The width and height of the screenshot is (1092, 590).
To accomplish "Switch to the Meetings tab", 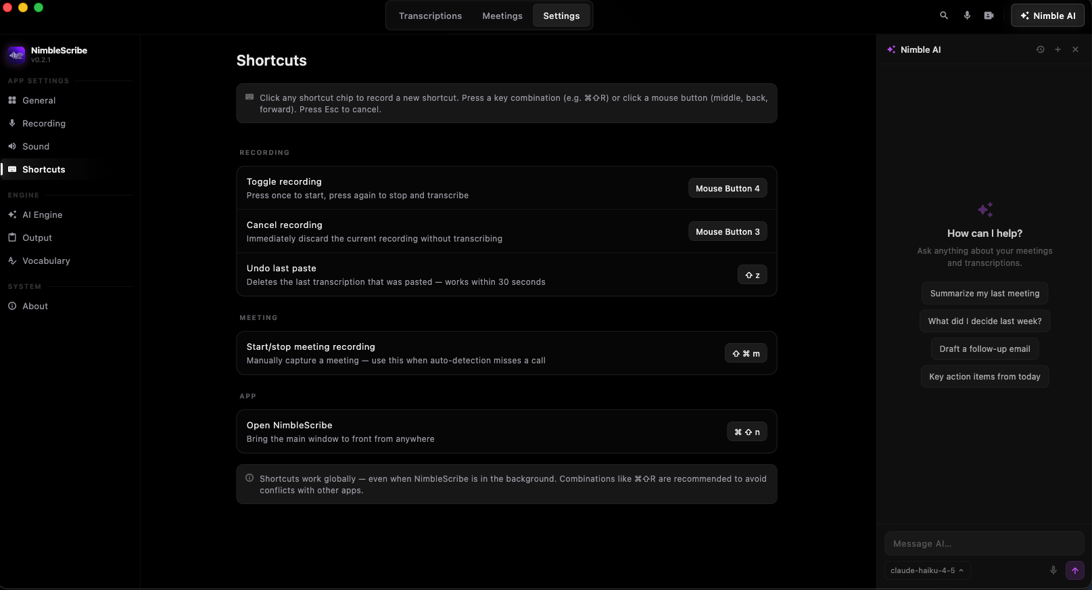I will pyautogui.click(x=502, y=16).
